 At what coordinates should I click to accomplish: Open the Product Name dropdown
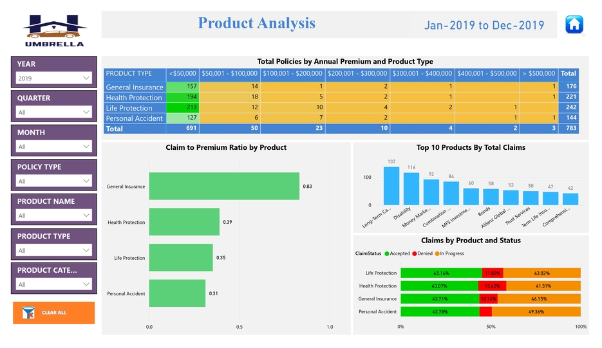pyautogui.click(x=53, y=215)
